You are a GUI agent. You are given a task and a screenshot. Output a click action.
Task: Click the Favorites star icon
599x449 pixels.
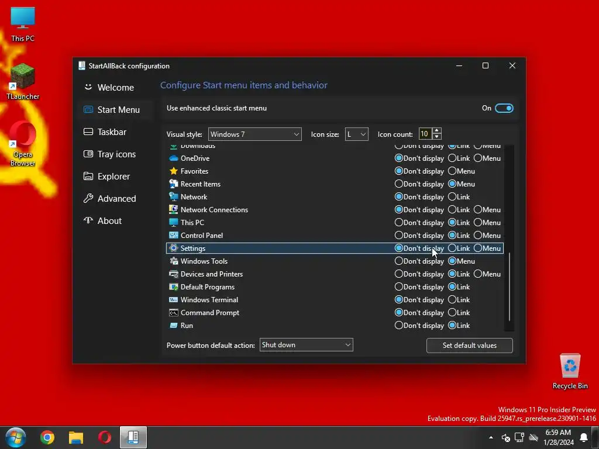click(x=173, y=171)
